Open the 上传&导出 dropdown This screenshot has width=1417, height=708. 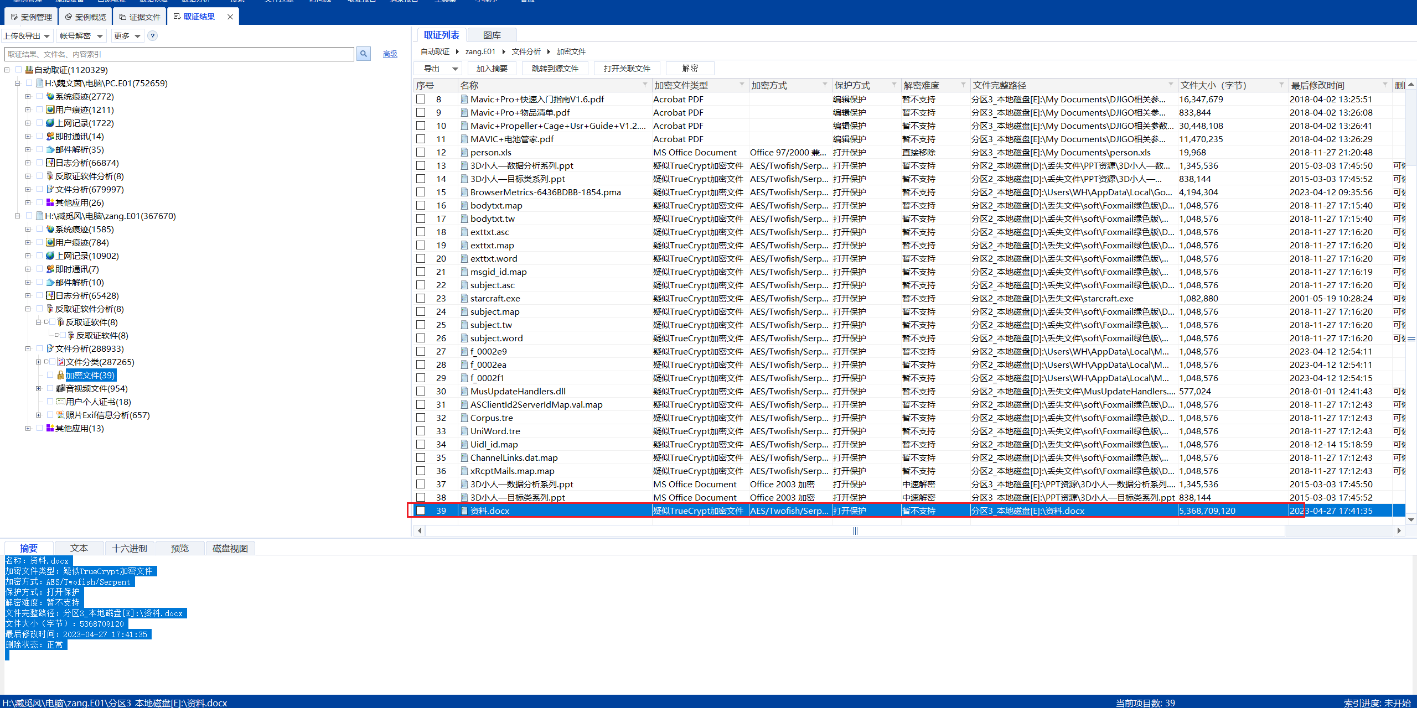(27, 36)
